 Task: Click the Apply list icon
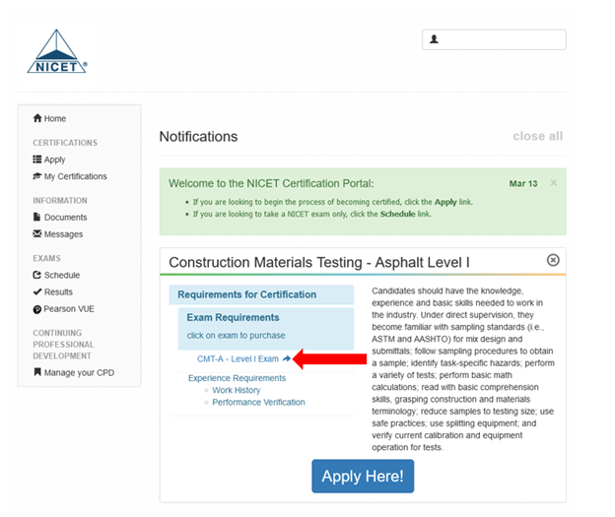pyautogui.click(x=36, y=160)
